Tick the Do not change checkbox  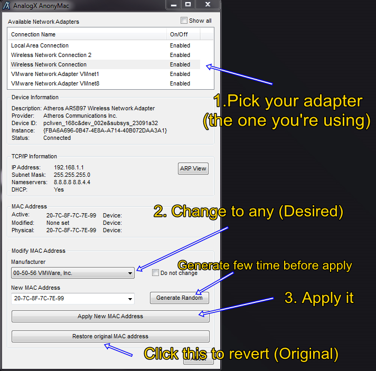point(155,272)
